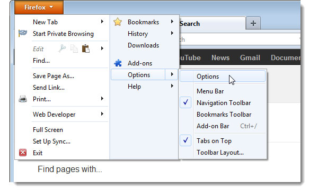Expand the Bookmarks submenu arrow

(x=172, y=22)
